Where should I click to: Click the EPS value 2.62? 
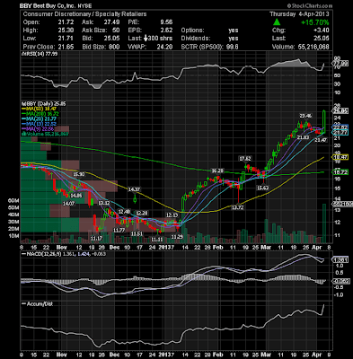click(x=166, y=31)
